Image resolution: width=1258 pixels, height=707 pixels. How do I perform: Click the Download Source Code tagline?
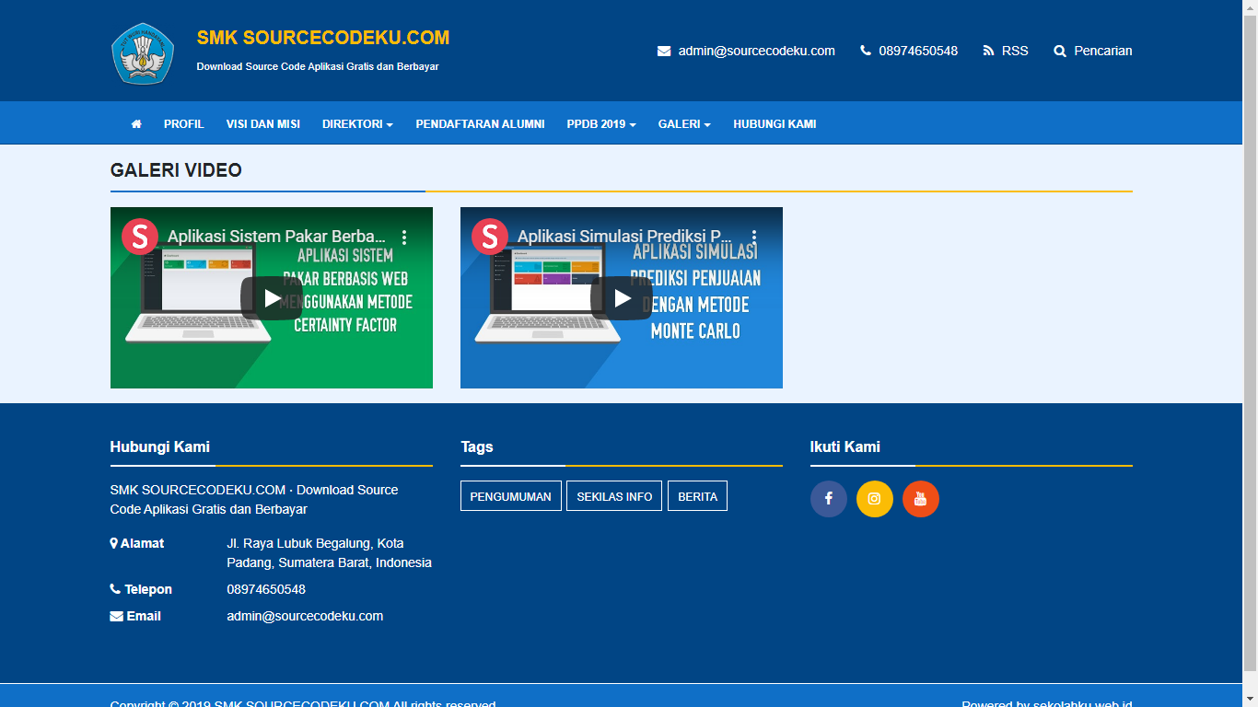(x=318, y=66)
